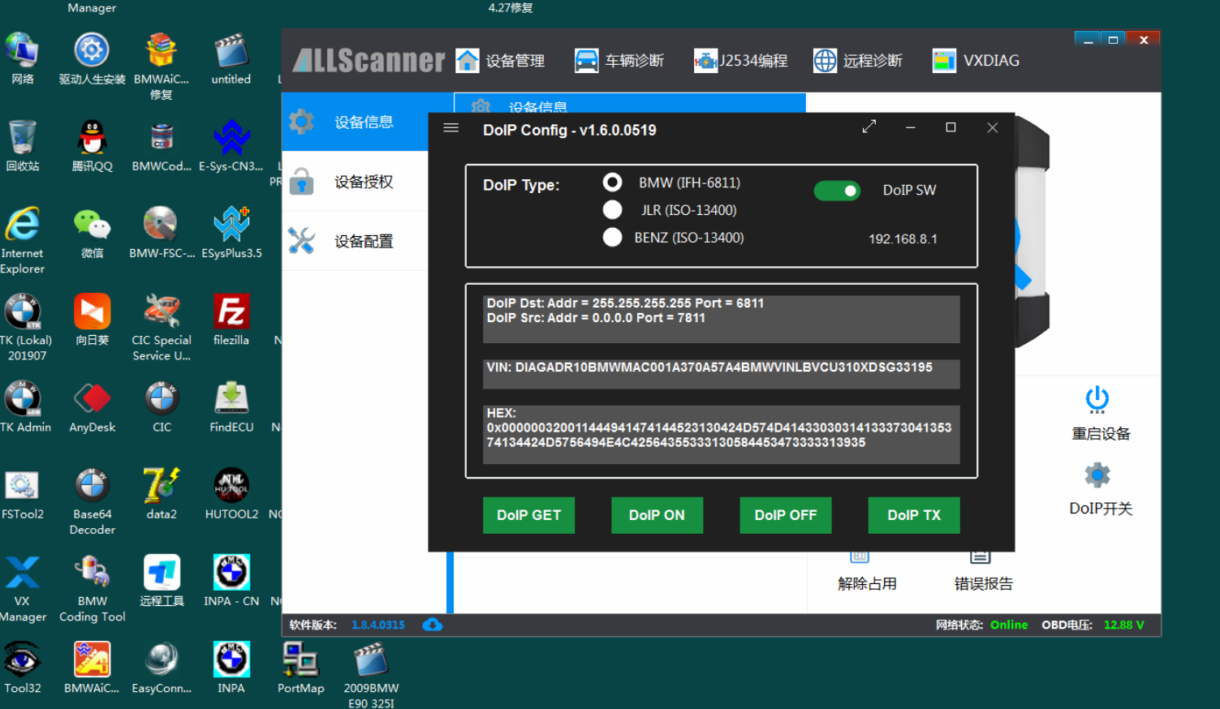Open E-Sys-CN3 desktop icon
The height and width of the screenshot is (709, 1220).
pos(231,146)
